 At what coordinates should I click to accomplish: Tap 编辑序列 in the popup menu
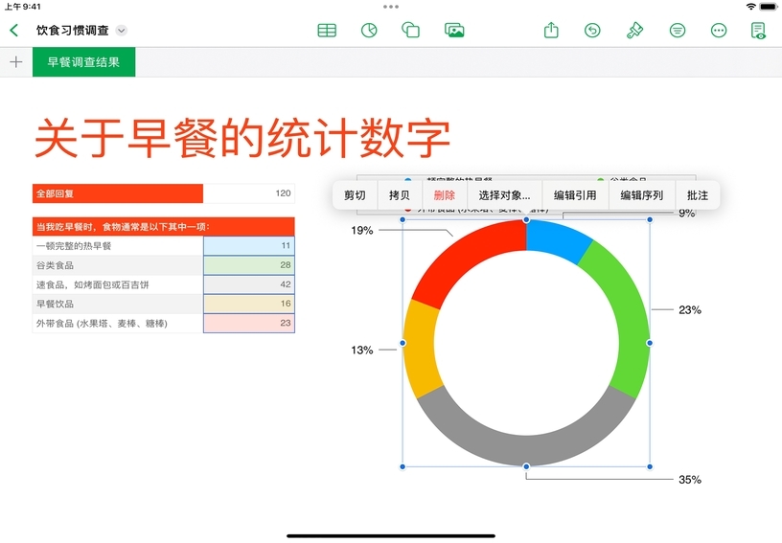click(641, 194)
